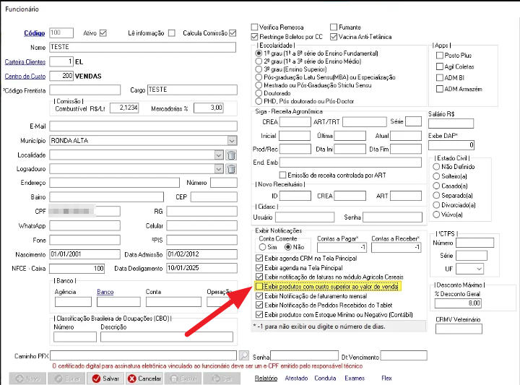
Task: Click the CREA field in Siga section
Action: (295, 121)
